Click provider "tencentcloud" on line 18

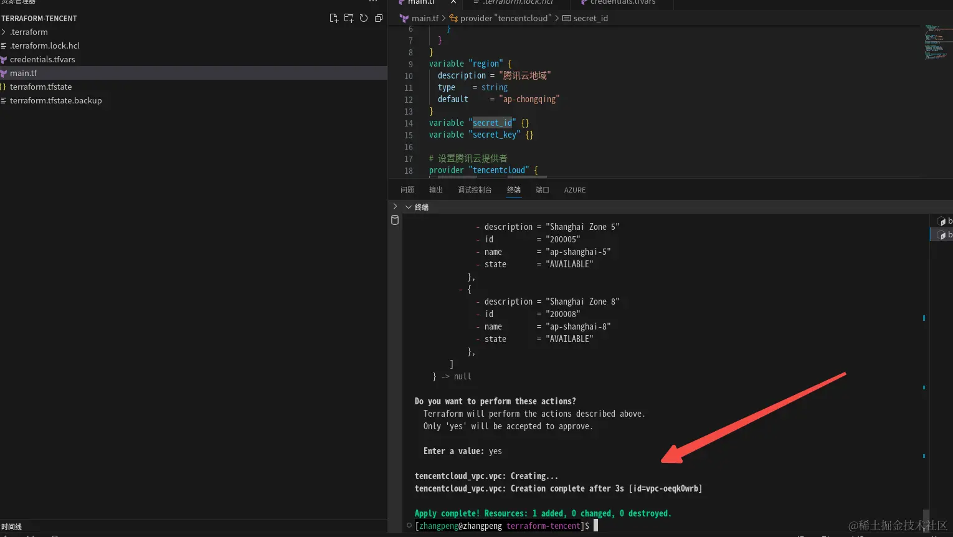tap(483, 170)
